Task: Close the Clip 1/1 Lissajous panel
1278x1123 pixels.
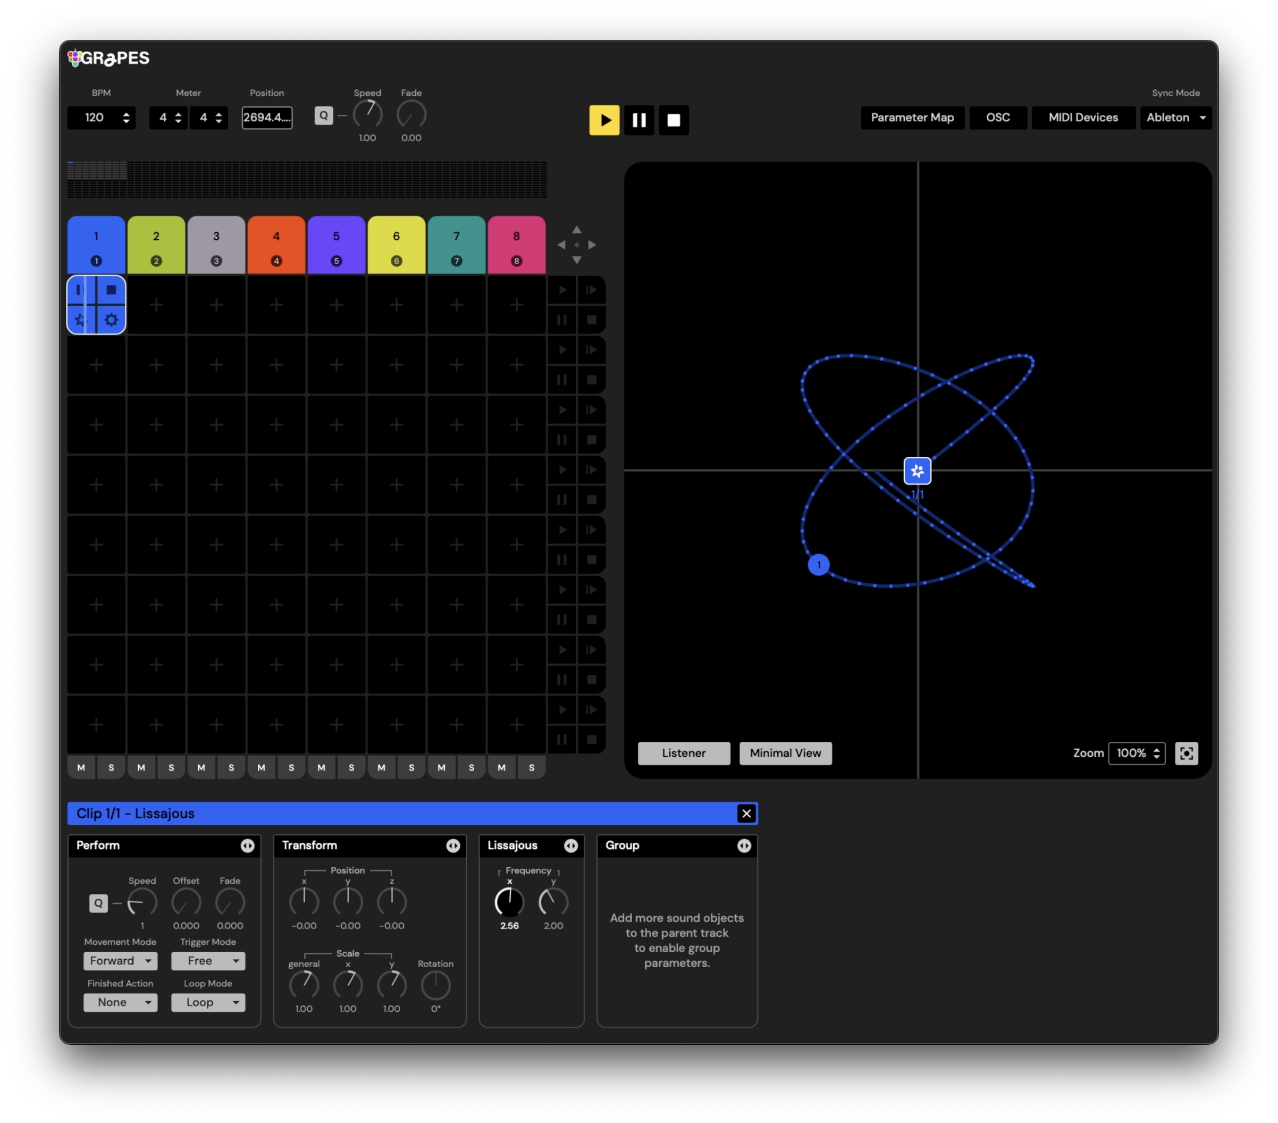Action: coord(746,814)
